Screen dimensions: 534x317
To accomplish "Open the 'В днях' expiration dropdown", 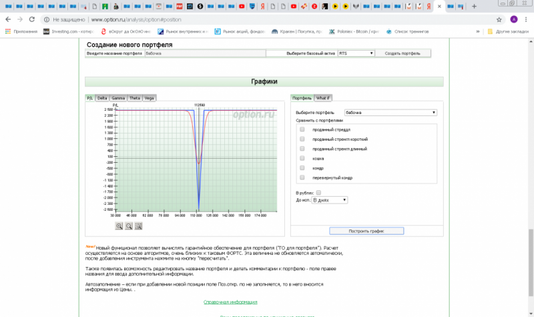I will (x=330, y=200).
